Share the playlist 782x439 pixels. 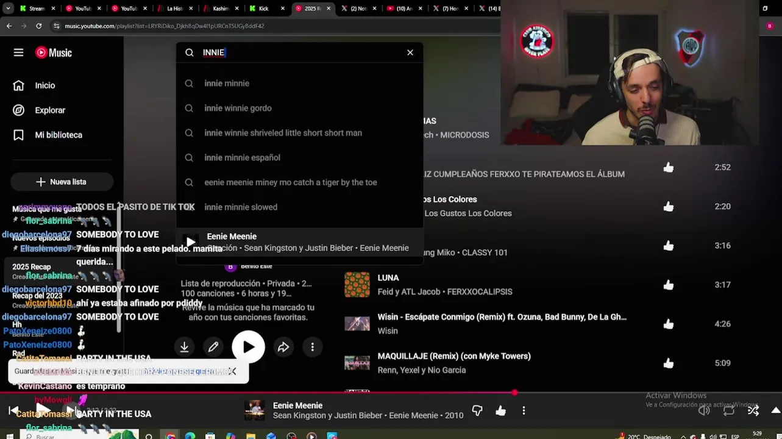click(283, 347)
